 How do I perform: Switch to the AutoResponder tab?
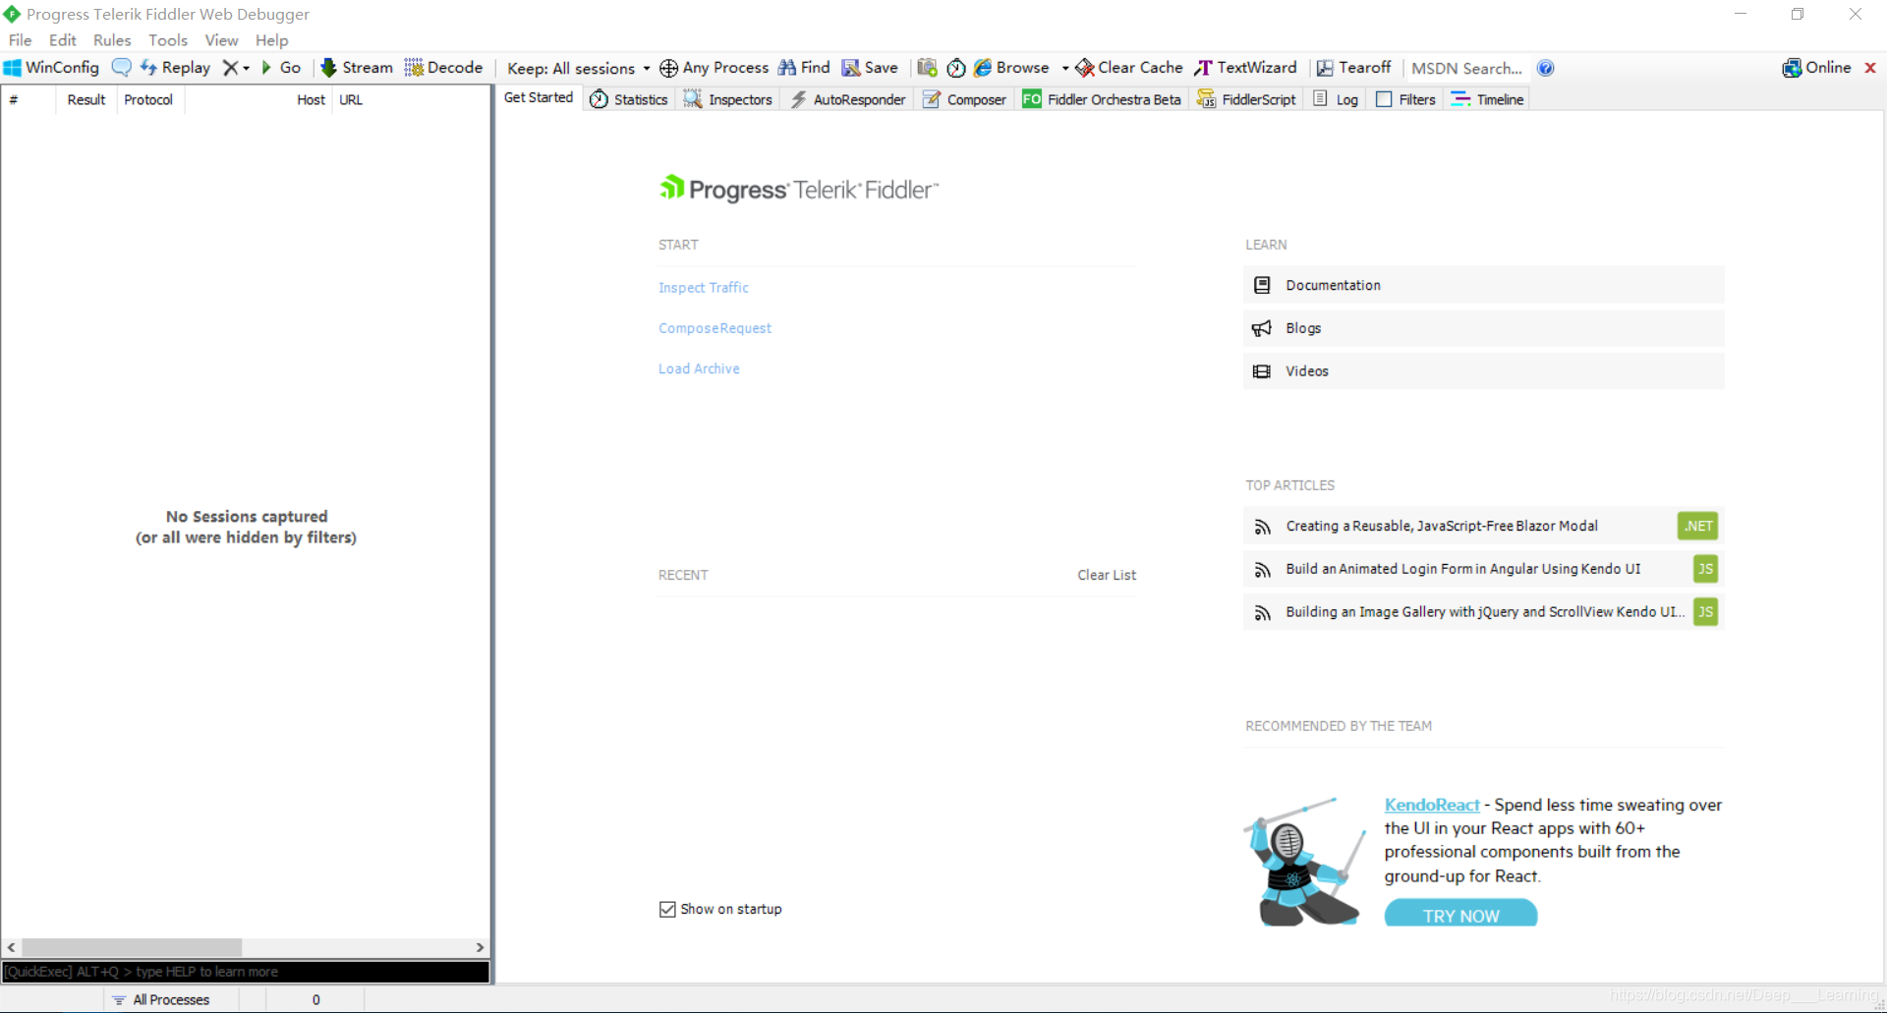848,99
